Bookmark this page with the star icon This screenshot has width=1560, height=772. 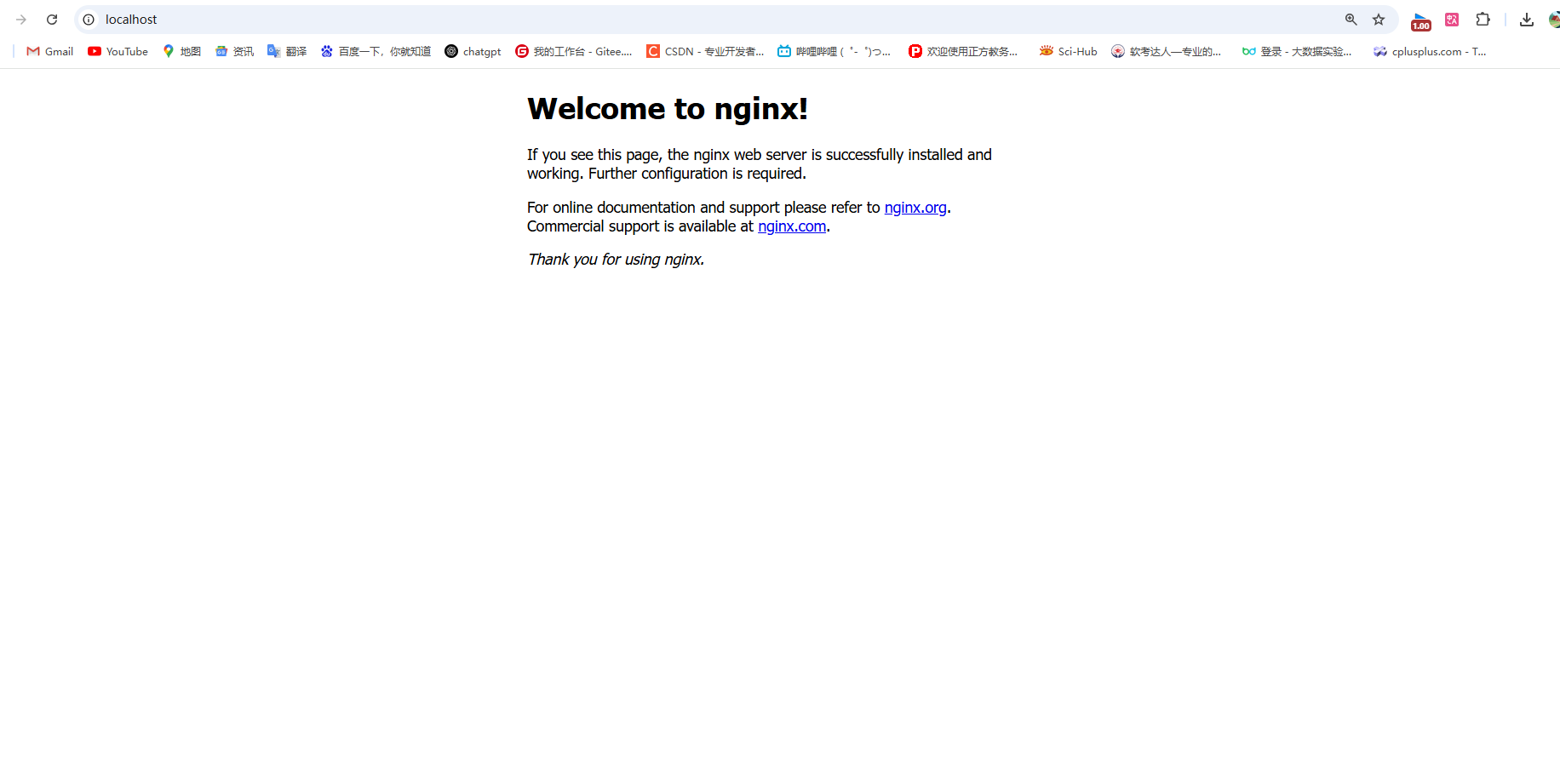coord(1379,20)
